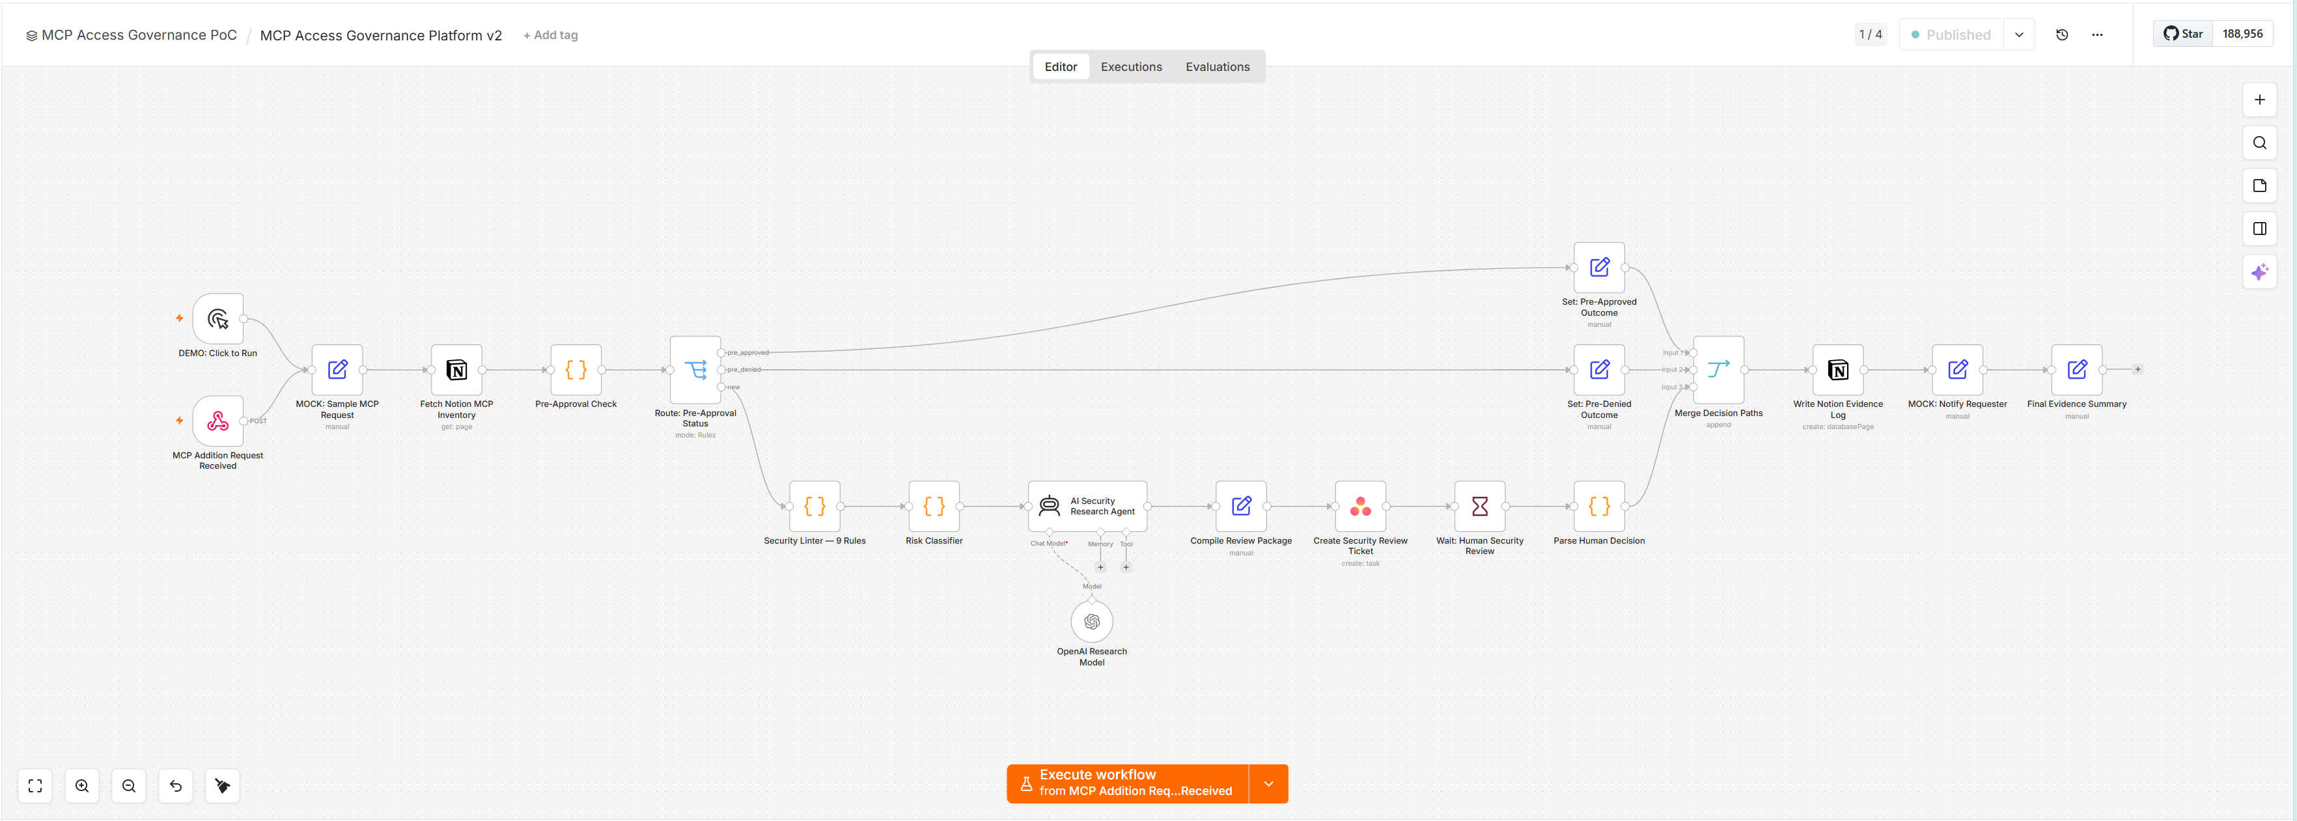Viewport: 2297px width, 821px height.
Task: Add a Memory sub-node to AI agent
Action: point(1100,567)
